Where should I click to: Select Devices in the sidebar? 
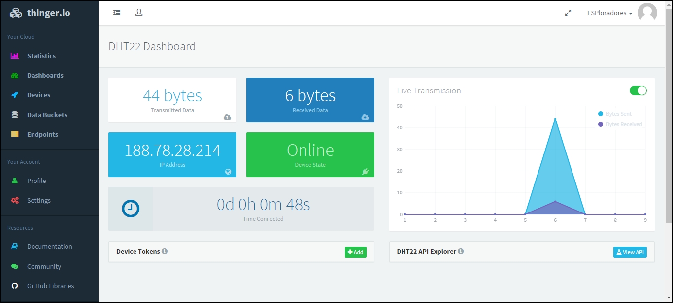coord(39,95)
